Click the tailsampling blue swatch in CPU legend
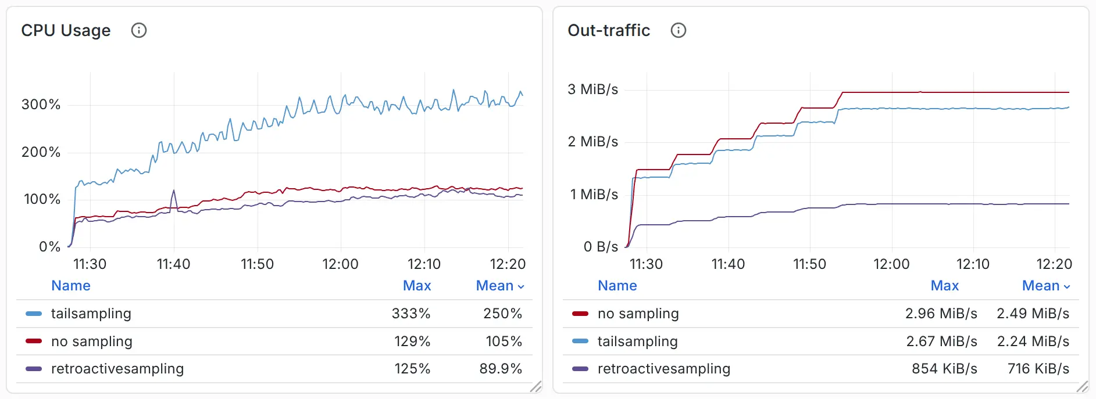The height and width of the screenshot is (399, 1096). pos(34,314)
